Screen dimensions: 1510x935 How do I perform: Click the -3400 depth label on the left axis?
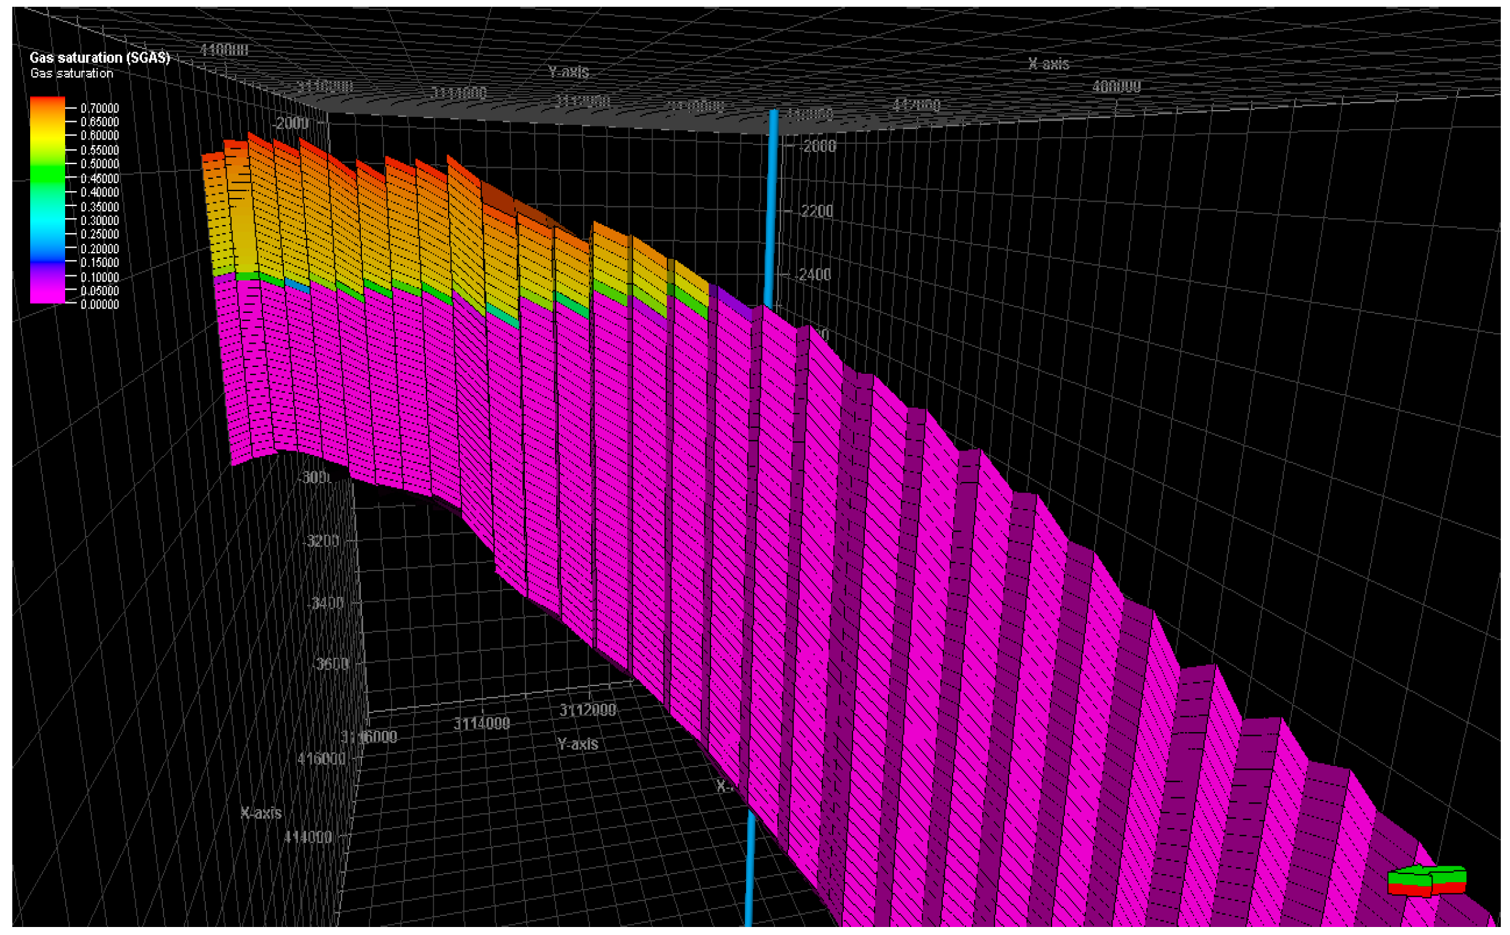point(326,602)
